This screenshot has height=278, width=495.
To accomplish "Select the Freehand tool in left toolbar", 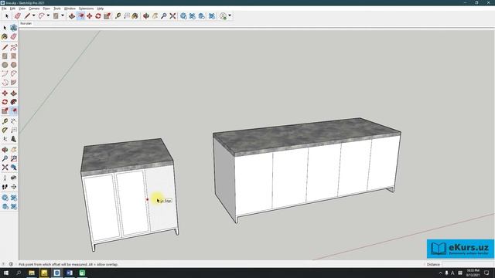I will [14, 48].
